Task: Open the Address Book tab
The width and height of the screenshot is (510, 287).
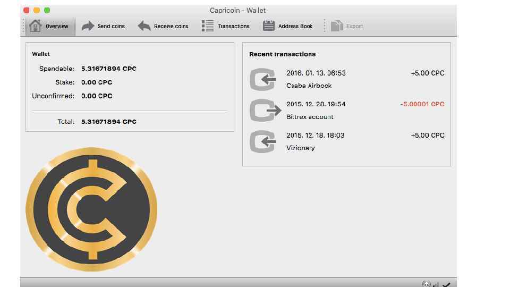Action: click(287, 26)
